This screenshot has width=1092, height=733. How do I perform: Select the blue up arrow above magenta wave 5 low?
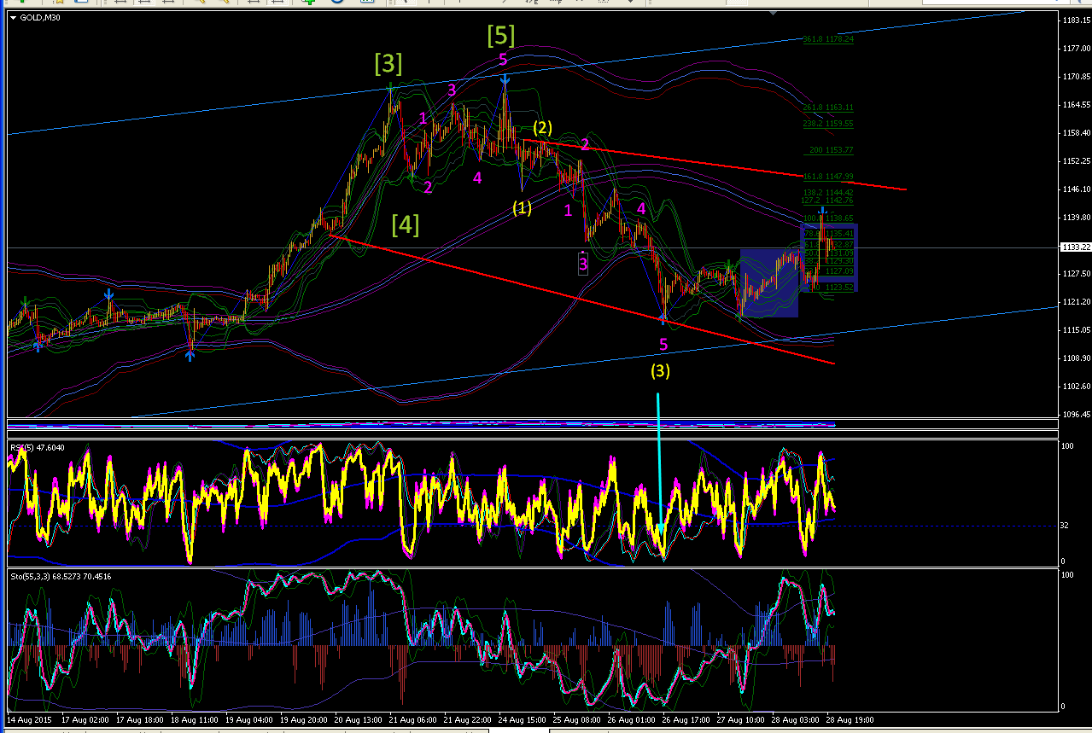663,318
